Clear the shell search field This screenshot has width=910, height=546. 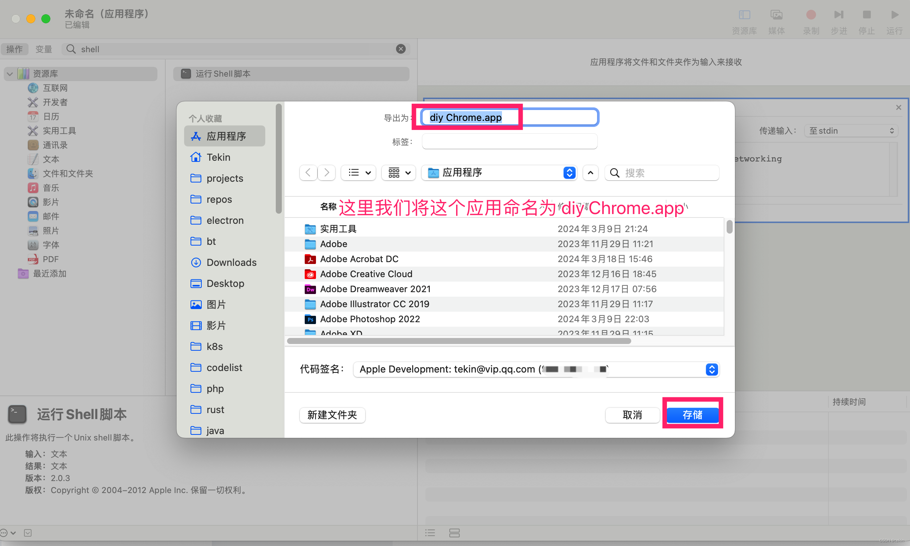tap(401, 49)
